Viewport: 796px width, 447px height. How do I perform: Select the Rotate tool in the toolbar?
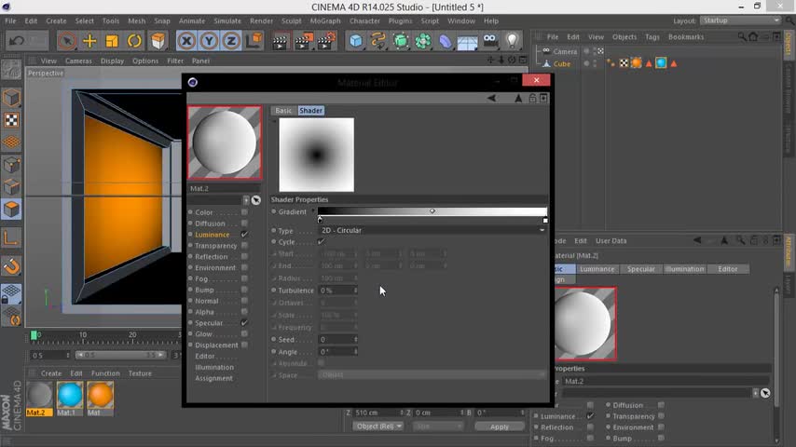pos(134,41)
